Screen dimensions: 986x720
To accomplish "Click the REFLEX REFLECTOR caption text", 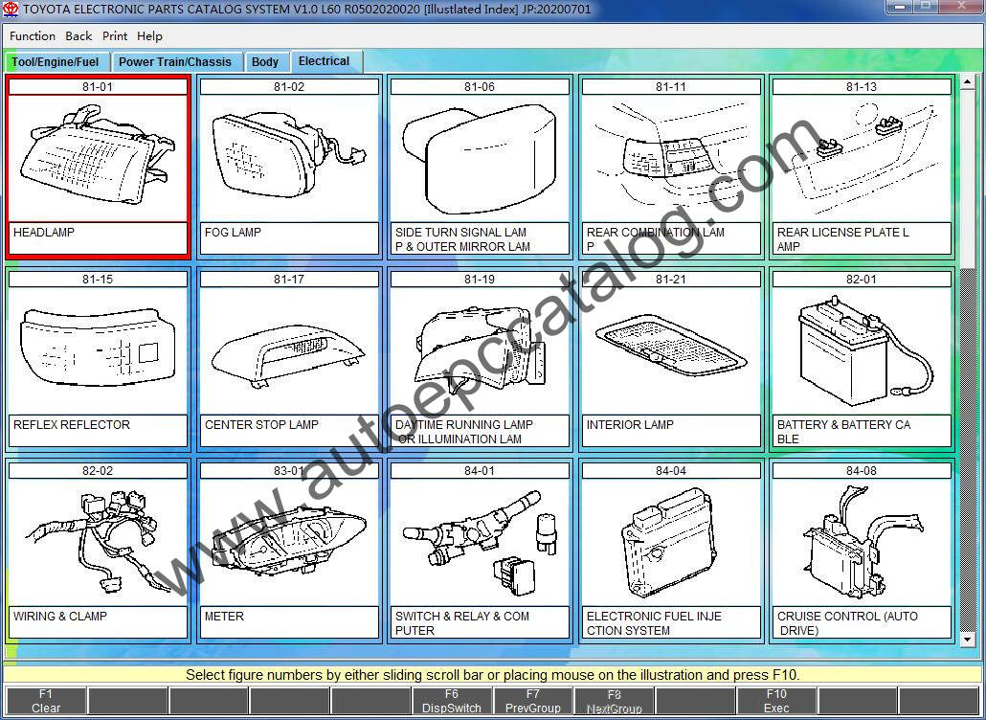I will [72, 424].
